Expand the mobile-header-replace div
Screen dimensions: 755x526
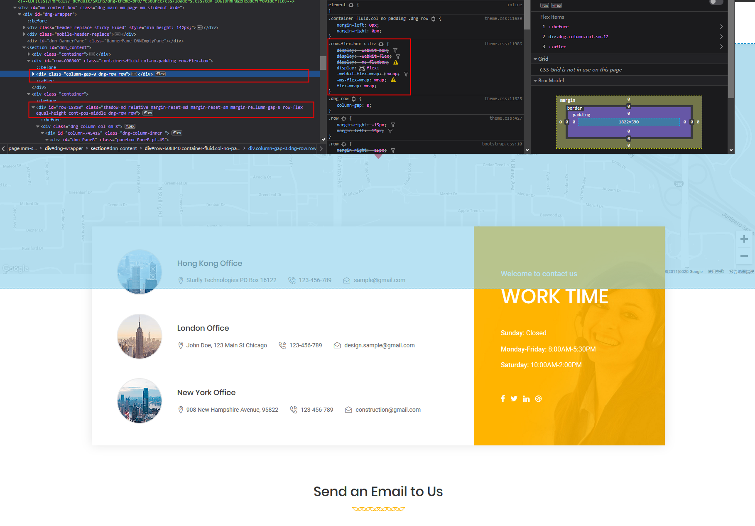pyautogui.click(x=24, y=34)
